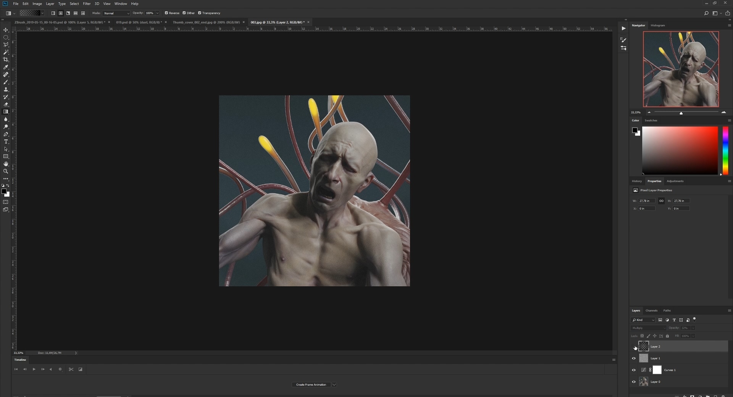Select the Crop tool
733x397 pixels.
(x=6, y=60)
